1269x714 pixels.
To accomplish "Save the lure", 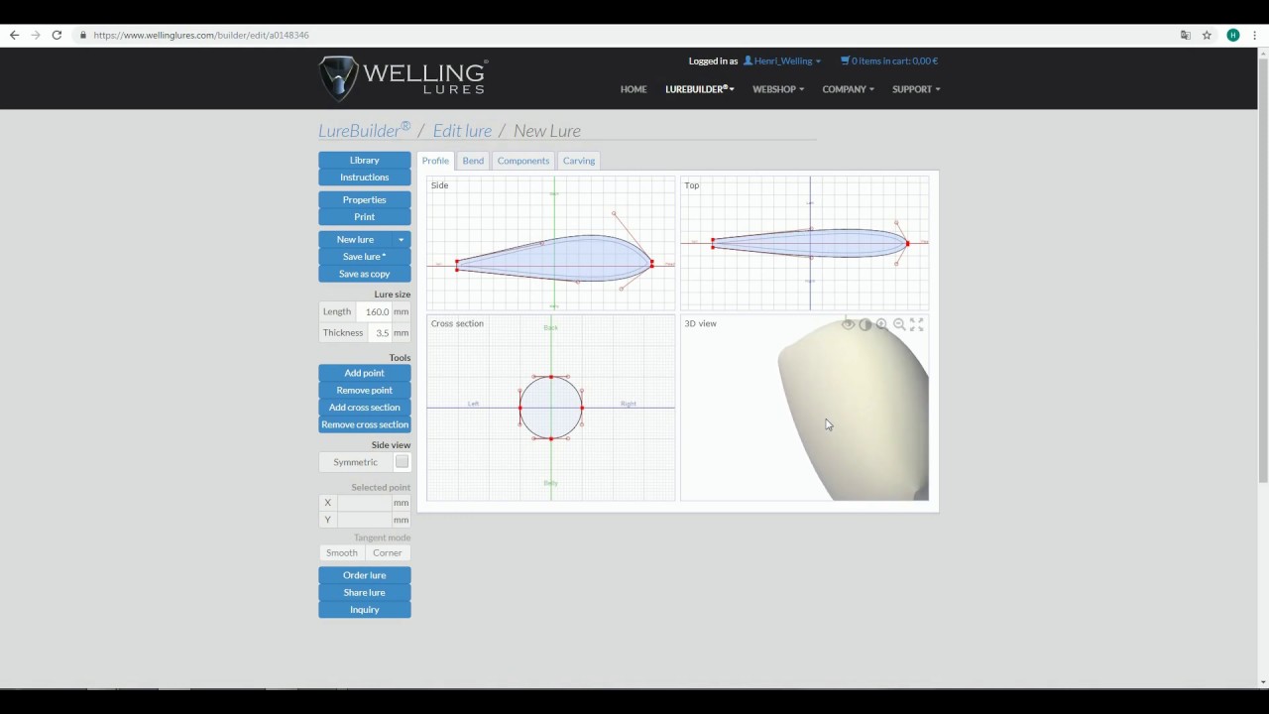I will coord(365,257).
